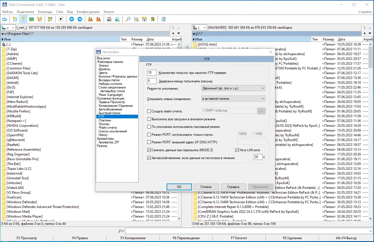Click the left panel favorites asterisk button
374x242 pixels.
coord(173,34)
